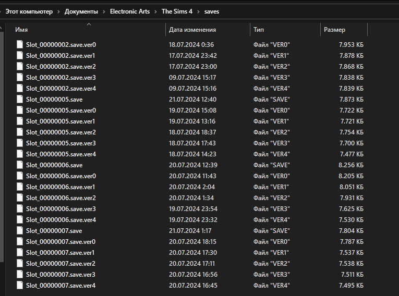The width and height of the screenshot is (399, 296).
Task: Expand chevron between 'The Sims 4' and 'saves'
Action: (199, 11)
